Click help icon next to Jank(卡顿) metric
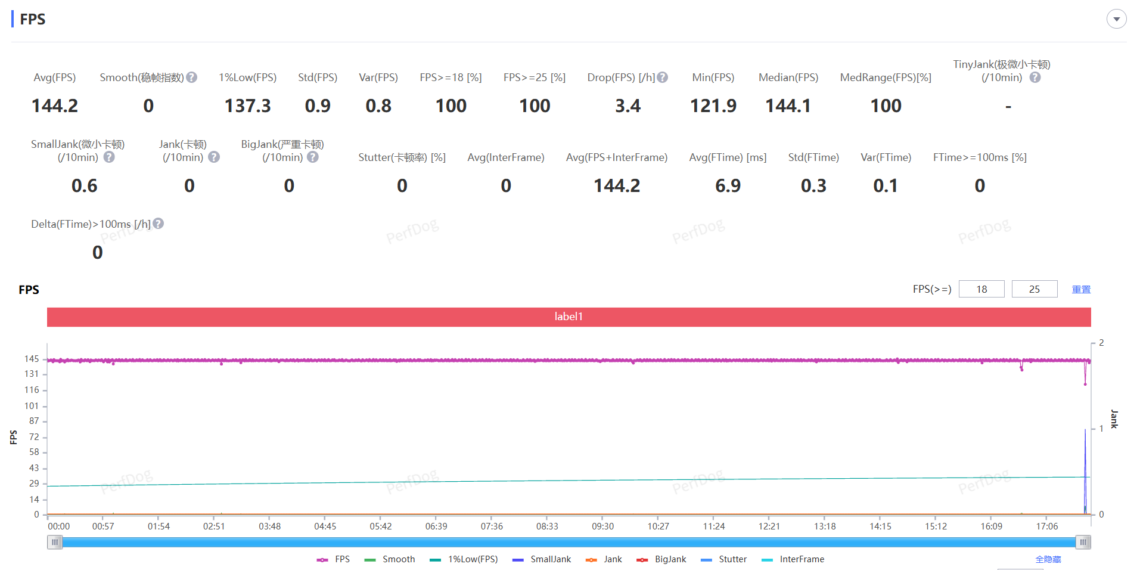 tap(214, 157)
